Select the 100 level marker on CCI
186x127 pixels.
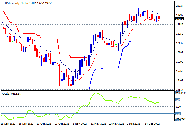[x=178, y=100]
